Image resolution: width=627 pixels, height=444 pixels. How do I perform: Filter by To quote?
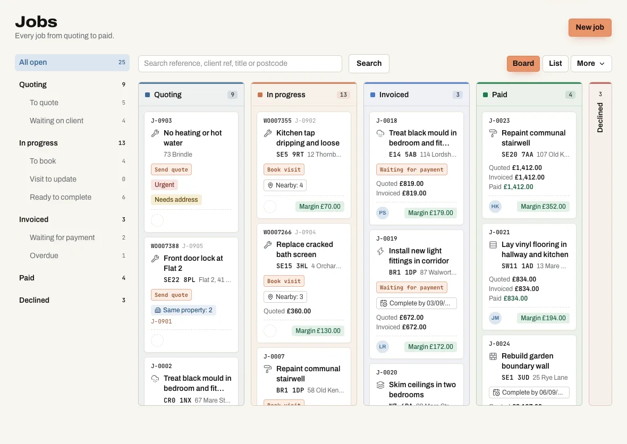point(72,103)
